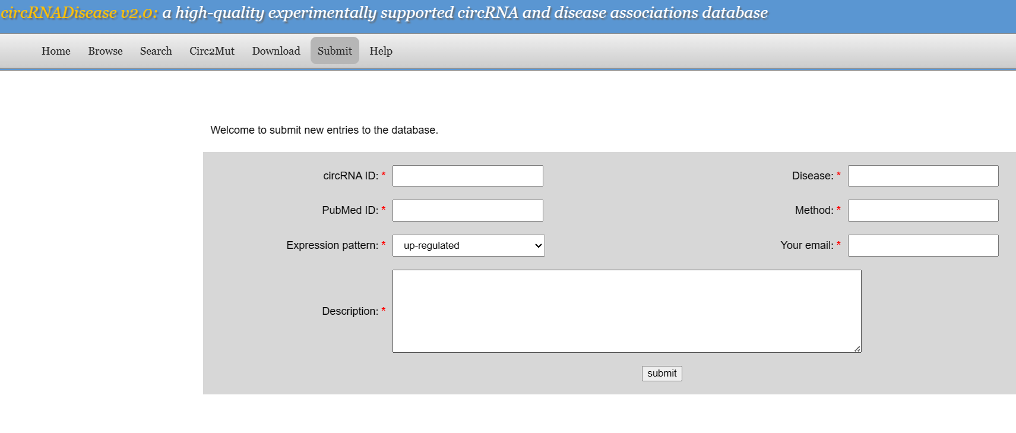Focus the PubMed ID field
The width and height of the screenshot is (1016, 433).
click(467, 210)
